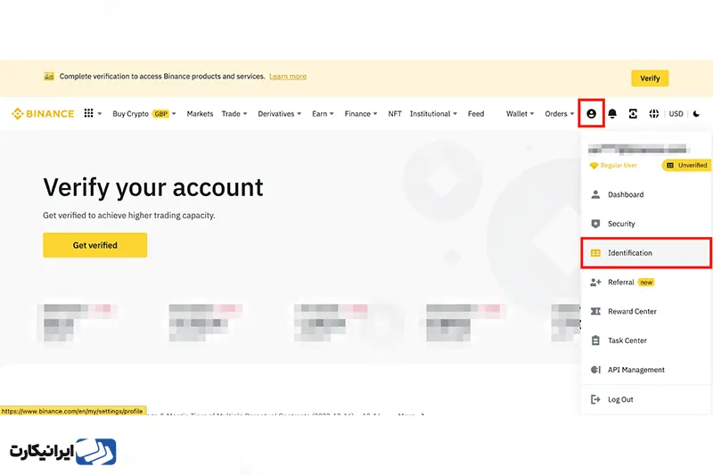
Task: Open the Markets page
Action: pyautogui.click(x=200, y=114)
